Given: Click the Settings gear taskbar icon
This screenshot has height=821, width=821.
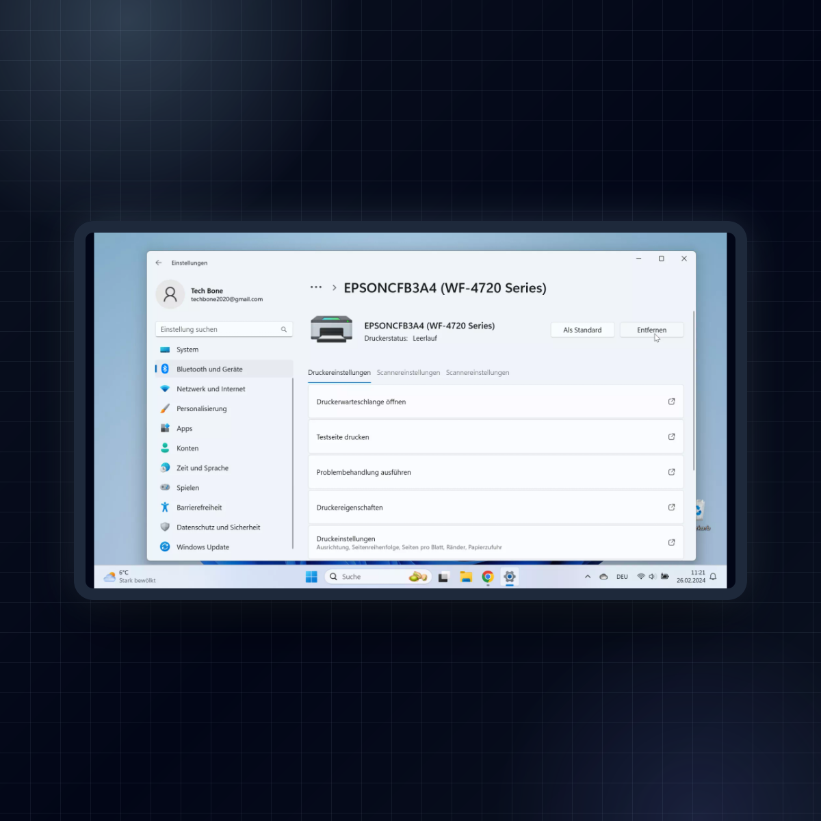Looking at the screenshot, I should click(x=510, y=577).
